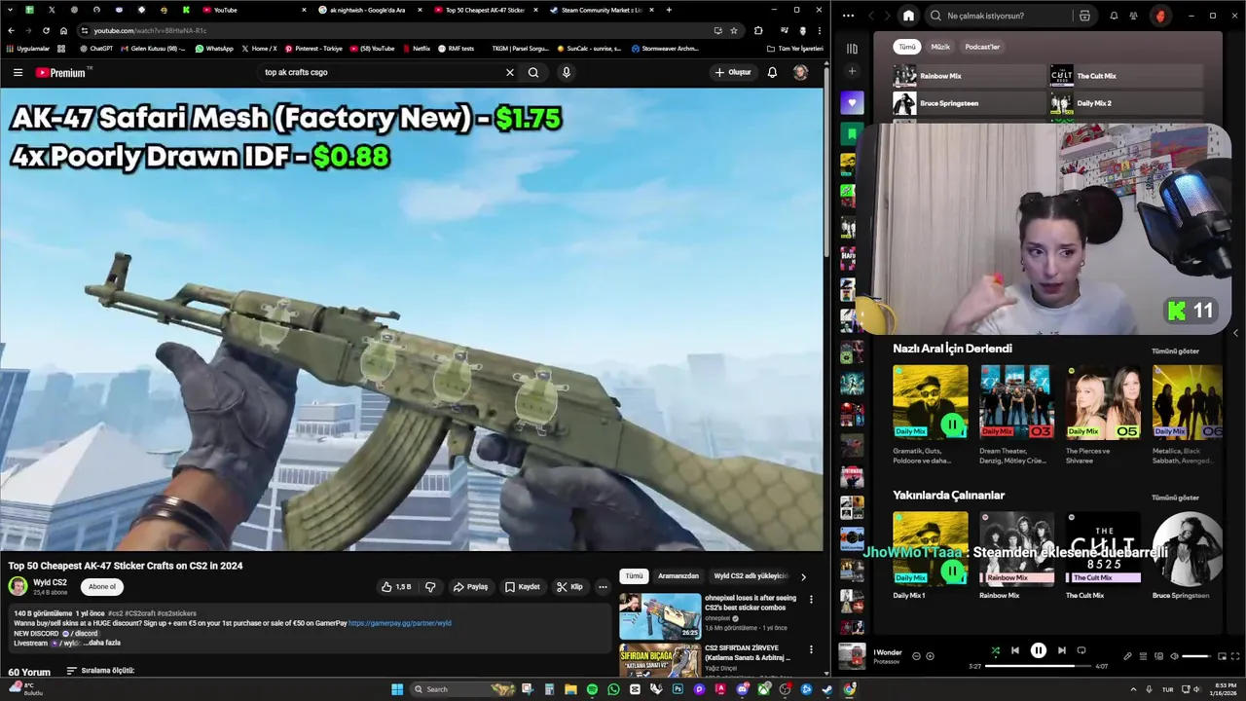Screen dimensions: 1246x701
Task: Show all of Nazlı Aral İçin Derlendi
Action: pyautogui.click(x=1175, y=350)
